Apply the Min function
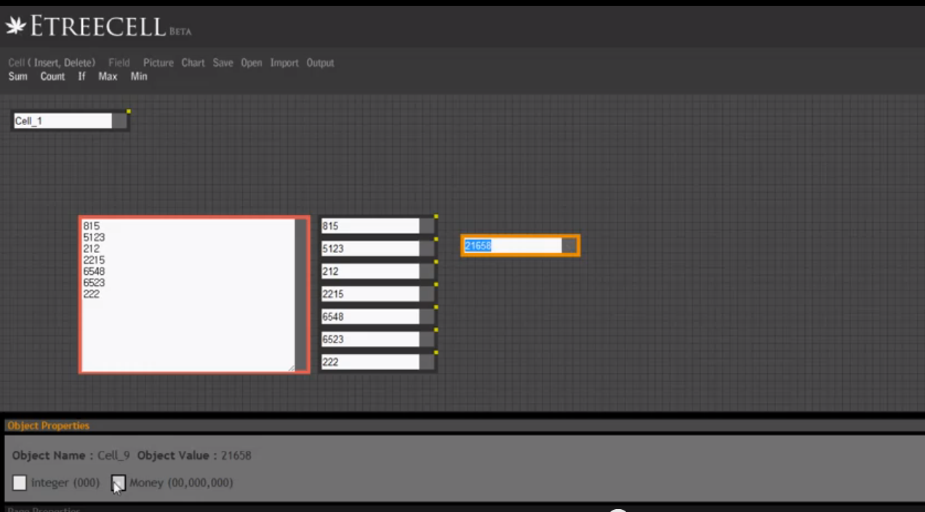 [139, 76]
